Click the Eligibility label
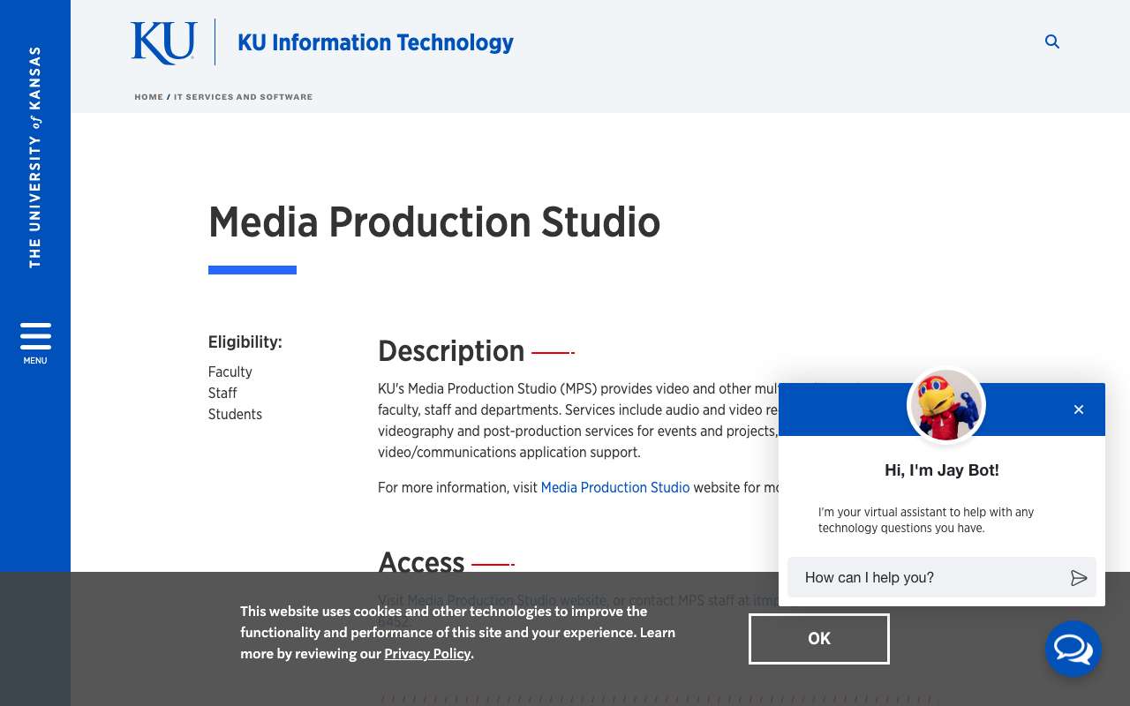 (x=245, y=342)
